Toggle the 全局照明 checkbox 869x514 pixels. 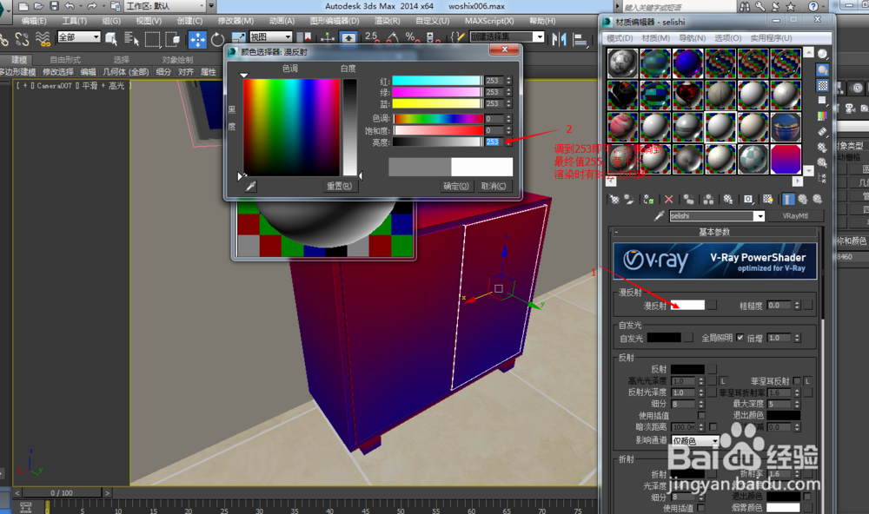740,338
